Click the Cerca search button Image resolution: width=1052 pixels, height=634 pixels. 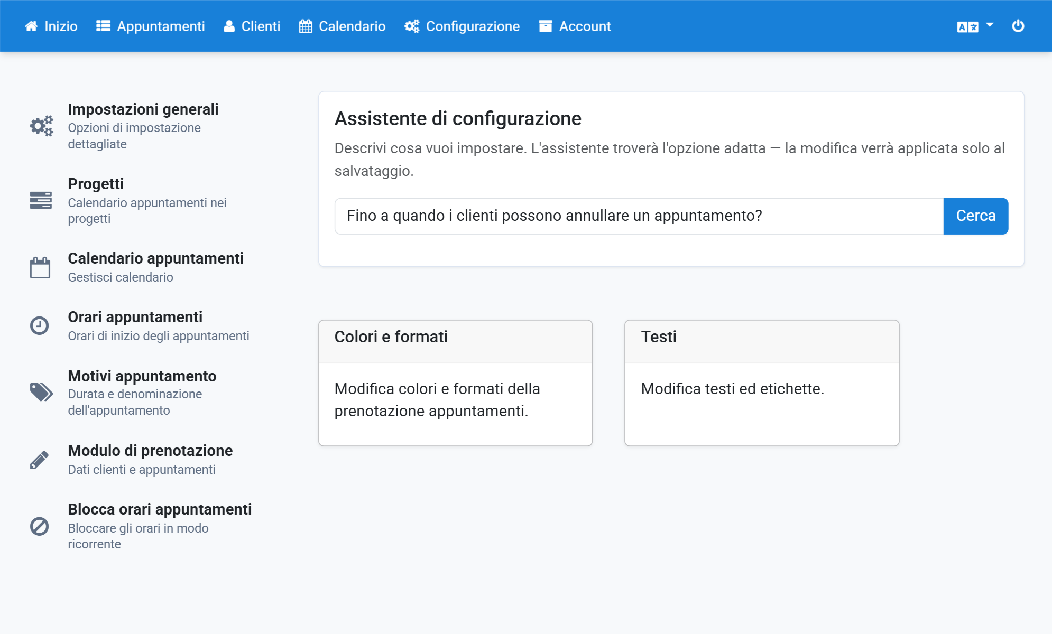click(x=975, y=216)
